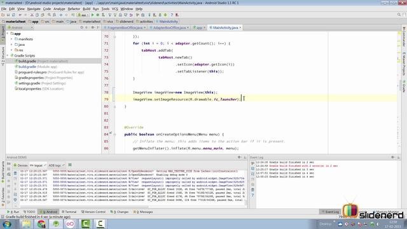Viewport: 407px width, 229px height.
Task: Click the Event Log clear trash icon
Action: [252, 190]
